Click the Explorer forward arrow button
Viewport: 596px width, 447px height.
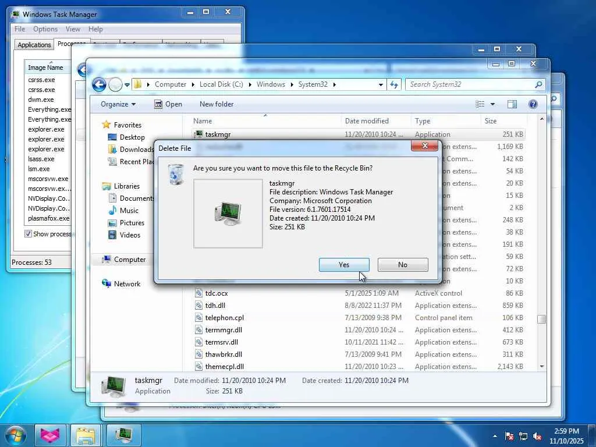click(x=115, y=84)
